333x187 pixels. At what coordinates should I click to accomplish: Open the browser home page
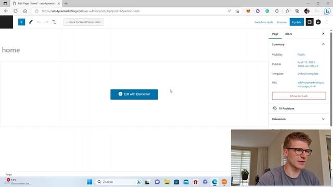pyautogui.click(x=25, y=11)
